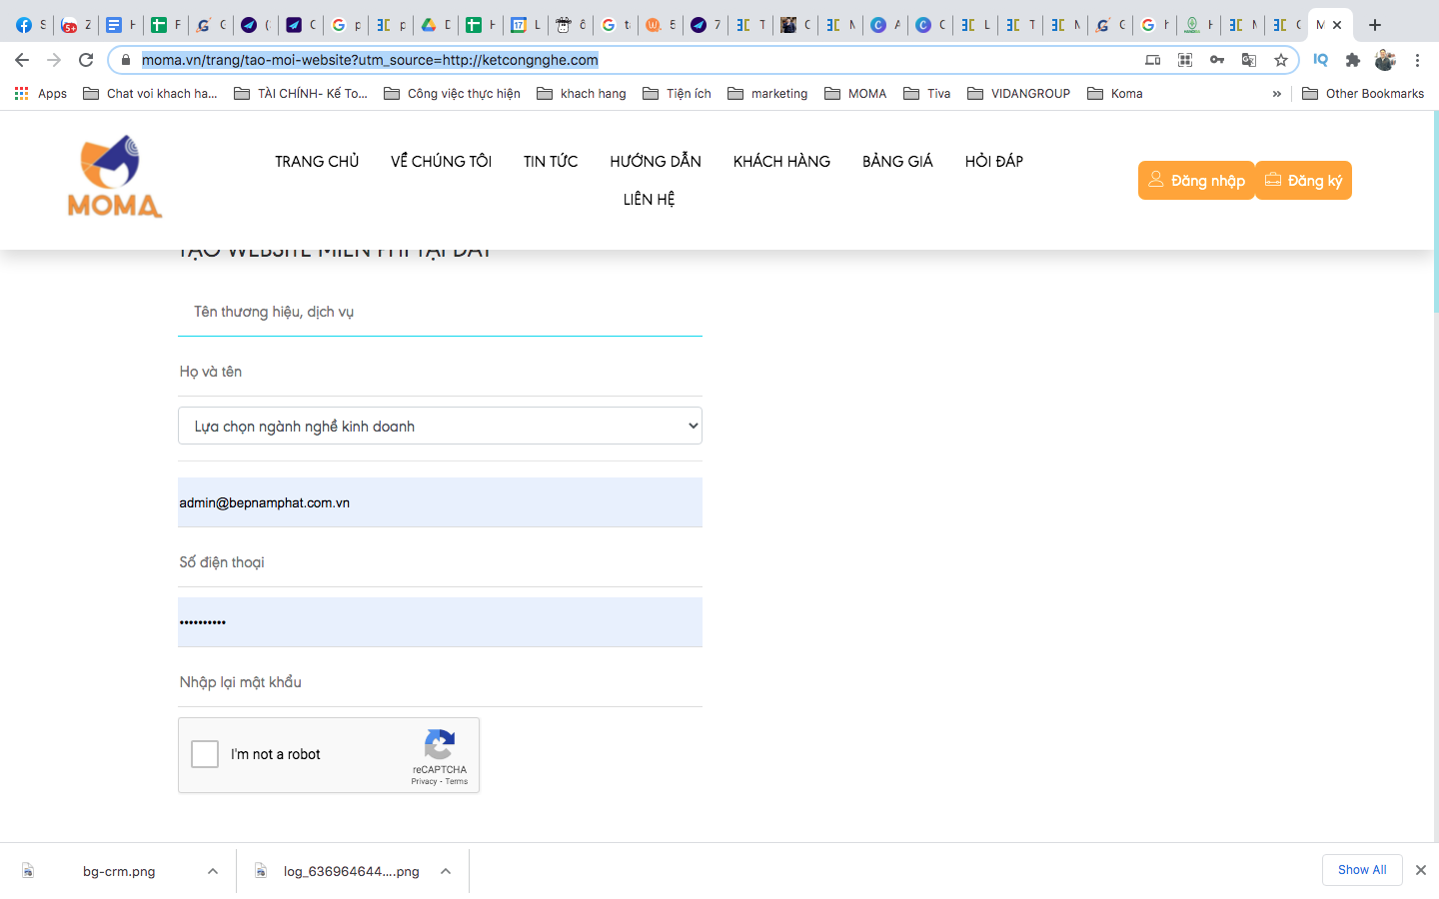Open the marketing bookmarks folder
1439x899 pixels.
[767, 94]
